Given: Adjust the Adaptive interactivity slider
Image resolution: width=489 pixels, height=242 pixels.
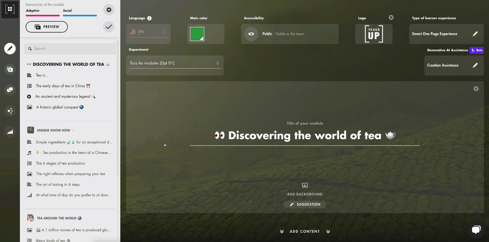Looking at the screenshot, I should click(43, 16).
